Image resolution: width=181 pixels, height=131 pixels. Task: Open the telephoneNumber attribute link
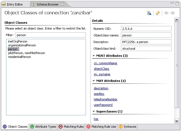coord(106,99)
